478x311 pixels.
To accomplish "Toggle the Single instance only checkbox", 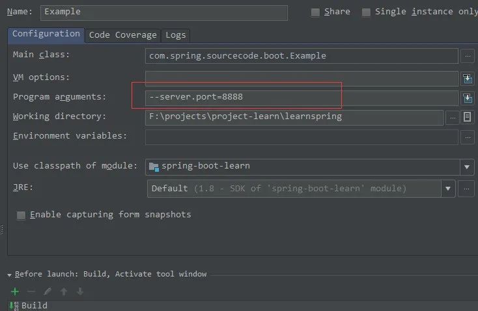I will [366, 12].
